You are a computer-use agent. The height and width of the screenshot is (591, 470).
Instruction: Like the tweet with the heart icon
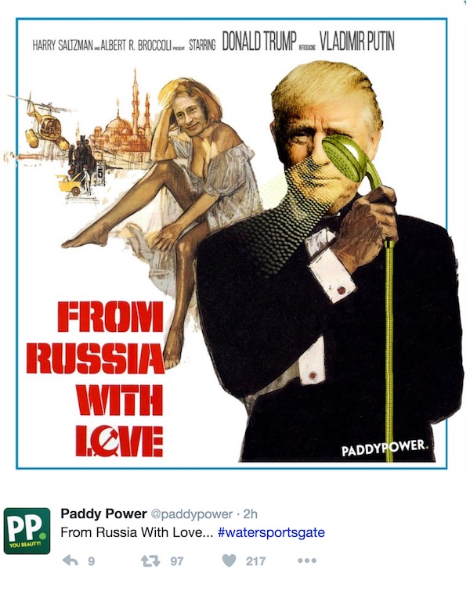(x=229, y=560)
